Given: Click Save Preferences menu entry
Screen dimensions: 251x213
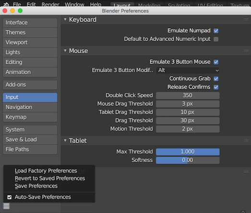Looking at the screenshot, I should [x=49, y=186].
